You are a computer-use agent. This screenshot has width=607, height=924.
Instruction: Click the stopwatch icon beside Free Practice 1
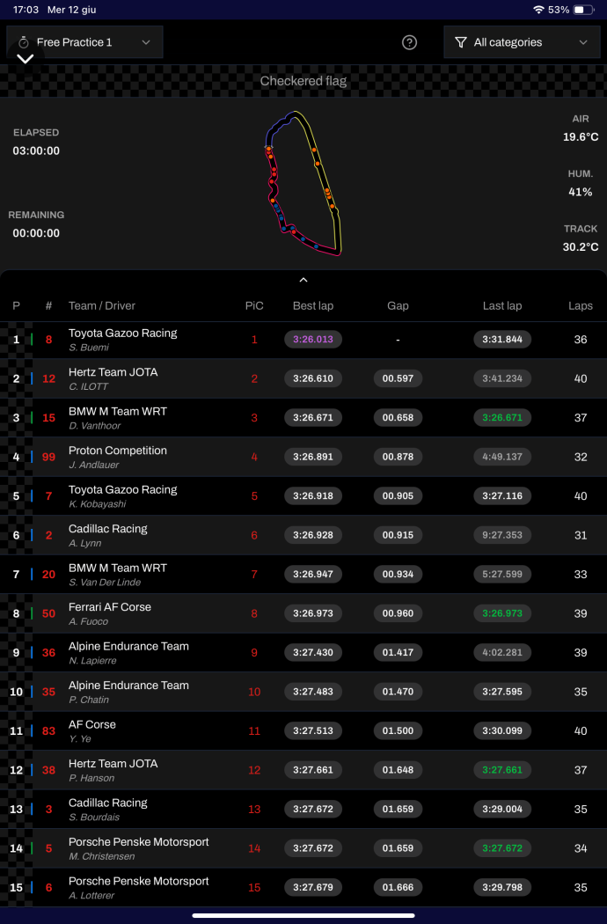point(24,42)
